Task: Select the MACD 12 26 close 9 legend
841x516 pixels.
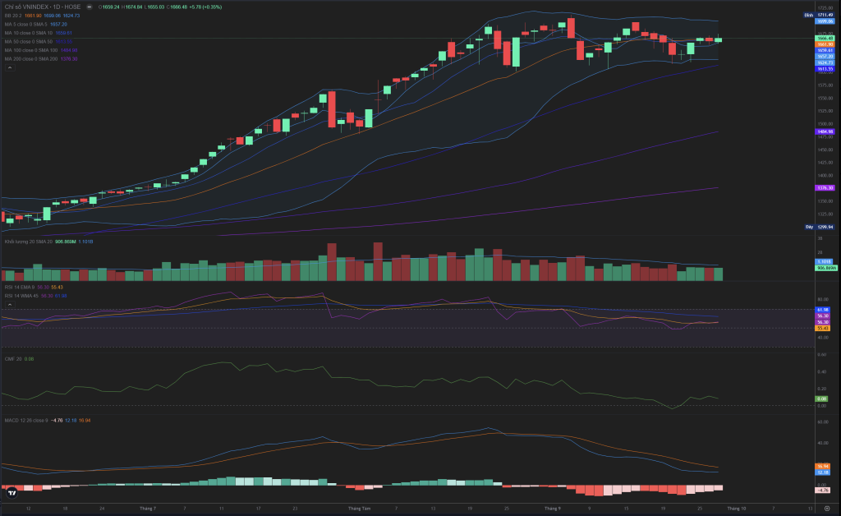Action: (x=25, y=420)
